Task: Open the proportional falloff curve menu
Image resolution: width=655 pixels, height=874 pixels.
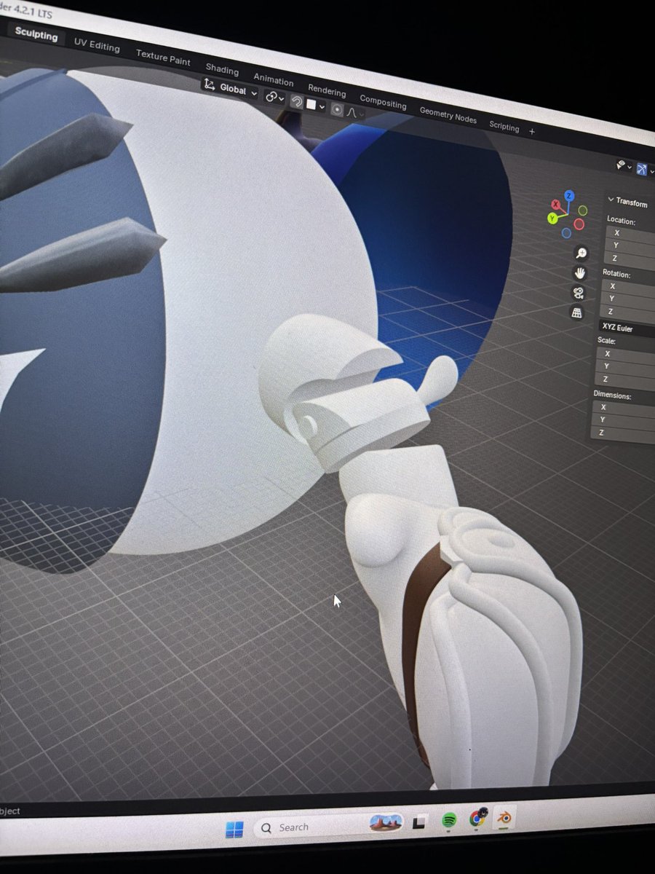Action: click(x=354, y=113)
